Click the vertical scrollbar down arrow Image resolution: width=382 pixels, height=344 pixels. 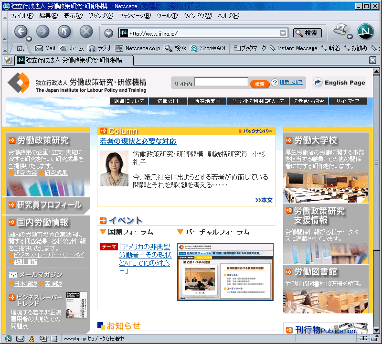point(376,330)
